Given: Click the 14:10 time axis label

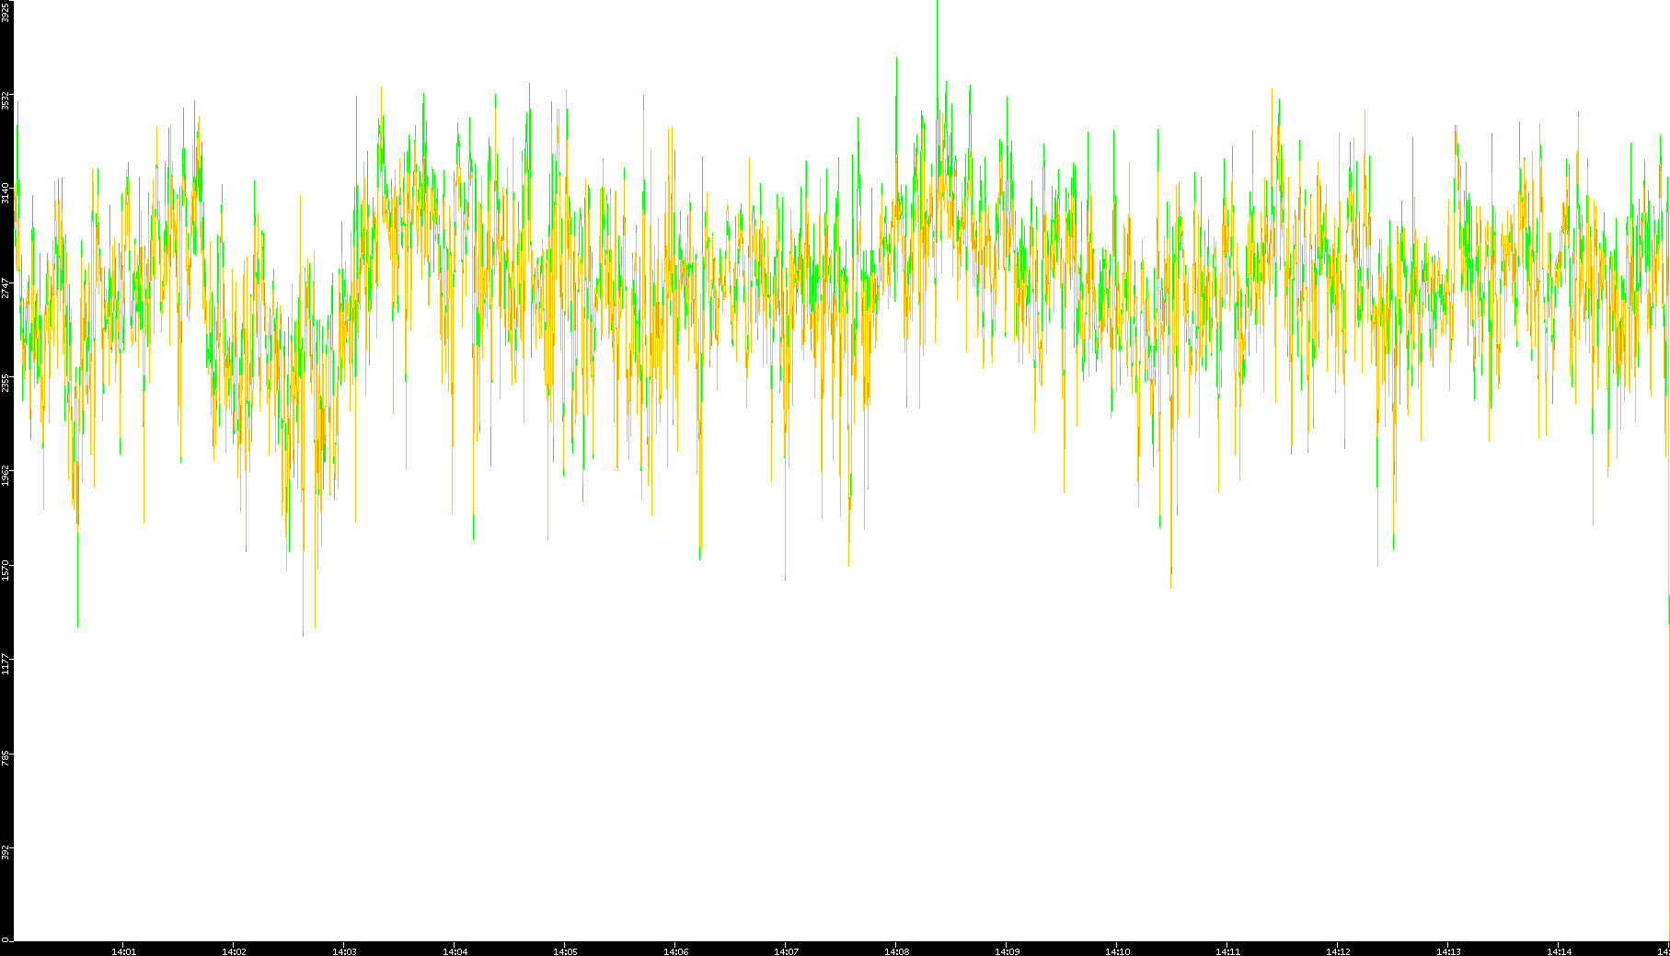Looking at the screenshot, I should click(1117, 951).
